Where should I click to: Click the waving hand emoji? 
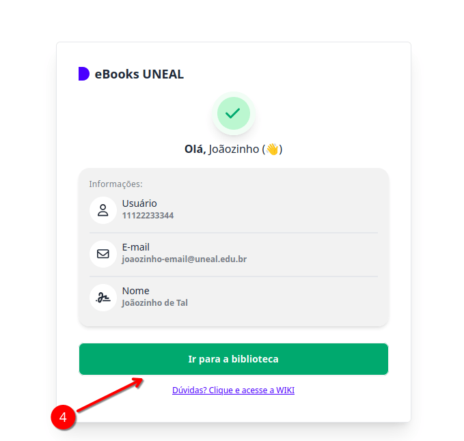[272, 149]
